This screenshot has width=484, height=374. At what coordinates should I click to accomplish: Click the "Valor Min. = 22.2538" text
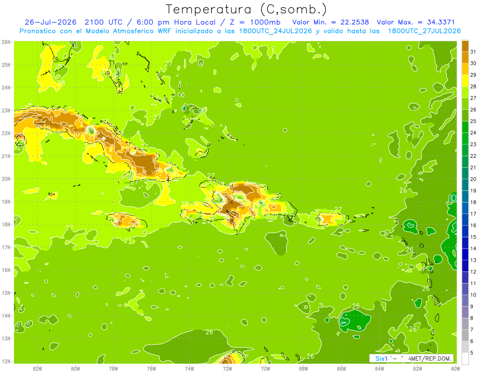[331, 22]
